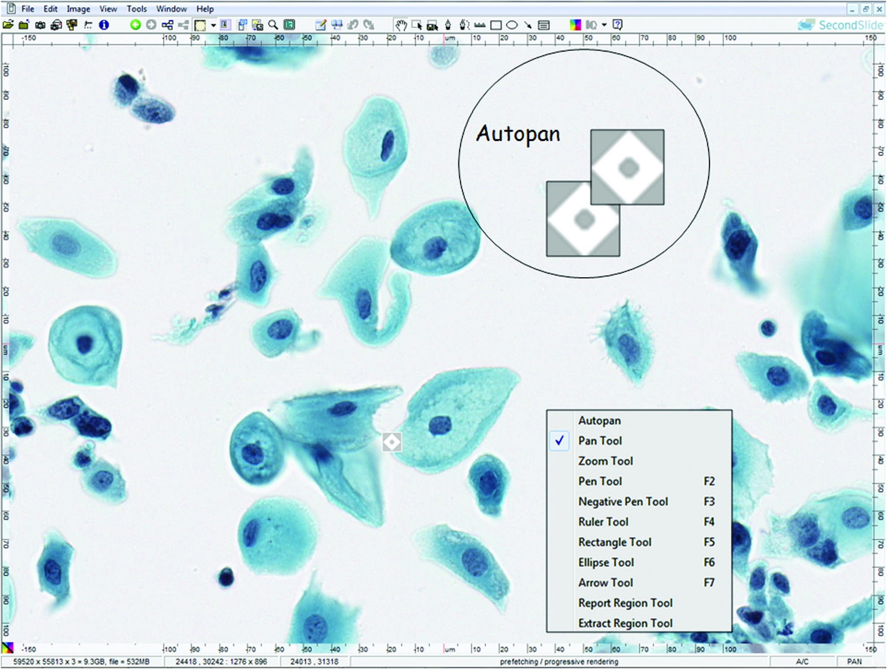
Task: Select the Ellipse tool toolbar icon
Action: pyautogui.click(x=512, y=25)
